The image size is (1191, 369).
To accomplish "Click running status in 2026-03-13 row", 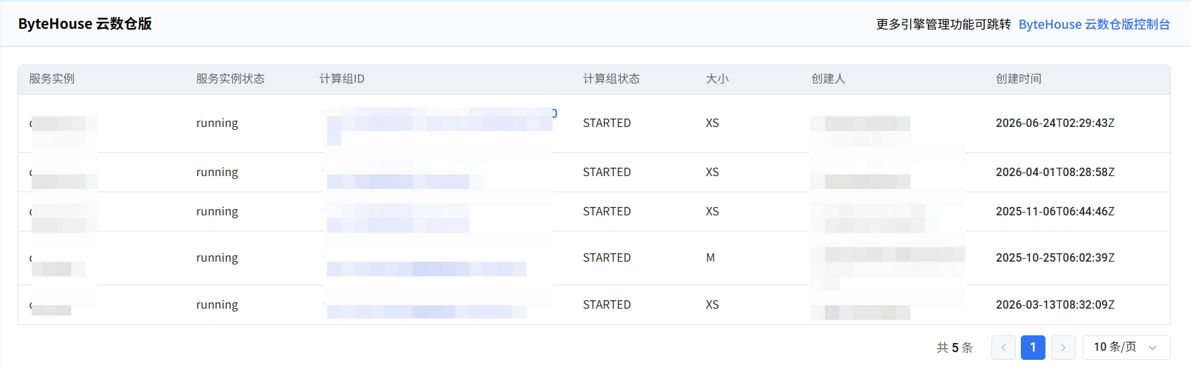I will 217,304.
